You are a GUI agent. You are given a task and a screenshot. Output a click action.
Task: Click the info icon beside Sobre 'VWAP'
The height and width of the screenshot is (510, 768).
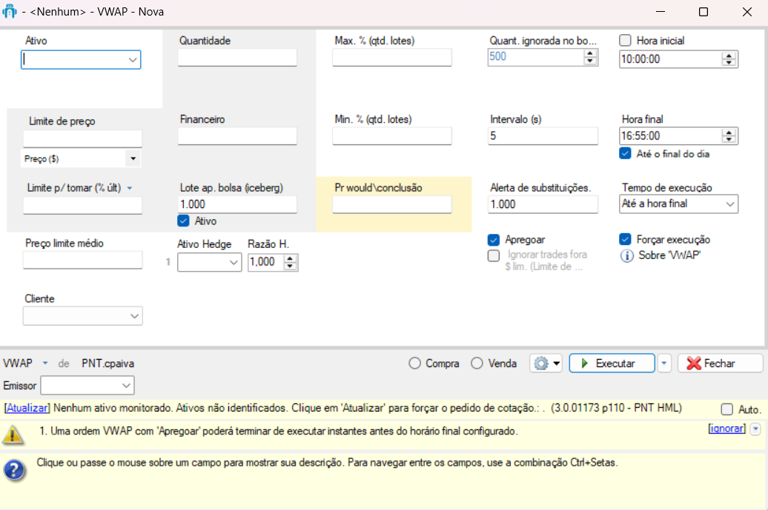point(626,255)
